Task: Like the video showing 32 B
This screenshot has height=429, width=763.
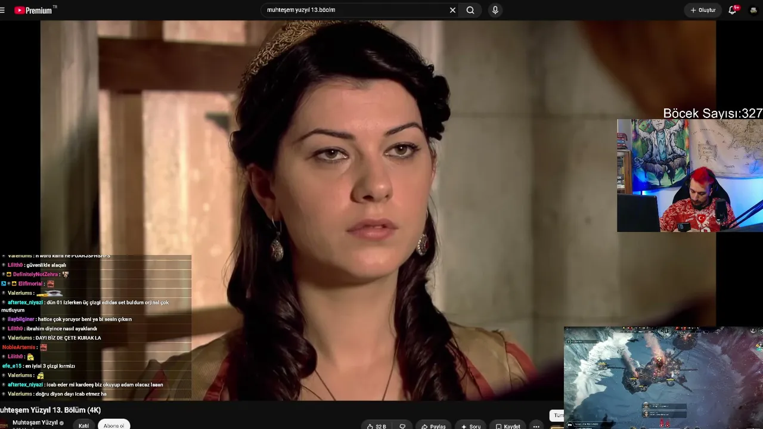Action: point(377,426)
